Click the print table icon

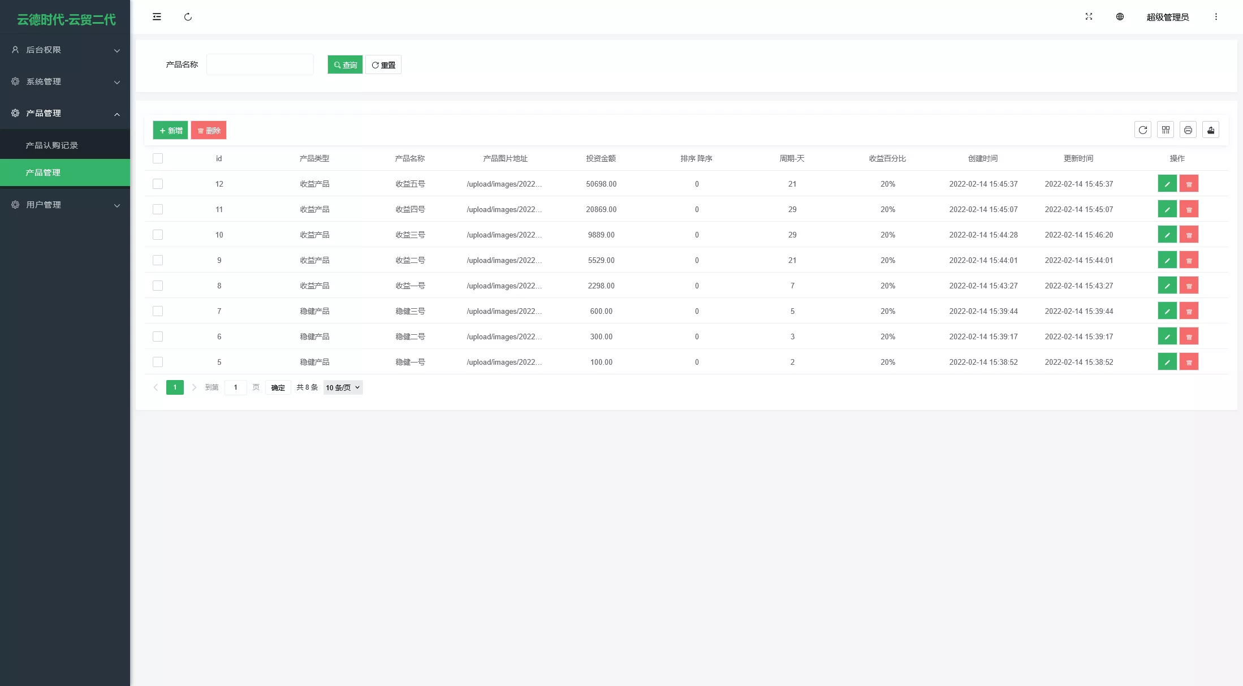(x=1188, y=130)
